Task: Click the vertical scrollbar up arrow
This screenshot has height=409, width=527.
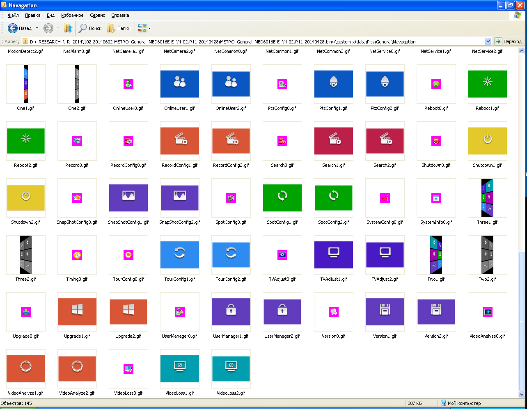Action: [x=522, y=51]
